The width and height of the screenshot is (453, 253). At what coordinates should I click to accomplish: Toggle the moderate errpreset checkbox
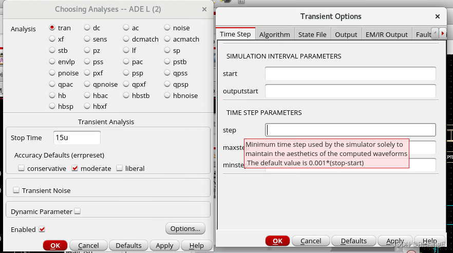click(75, 168)
